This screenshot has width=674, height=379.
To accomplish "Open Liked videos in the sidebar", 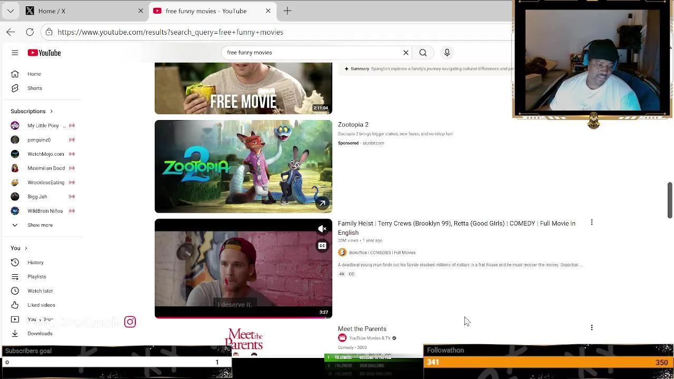I will click(x=42, y=305).
